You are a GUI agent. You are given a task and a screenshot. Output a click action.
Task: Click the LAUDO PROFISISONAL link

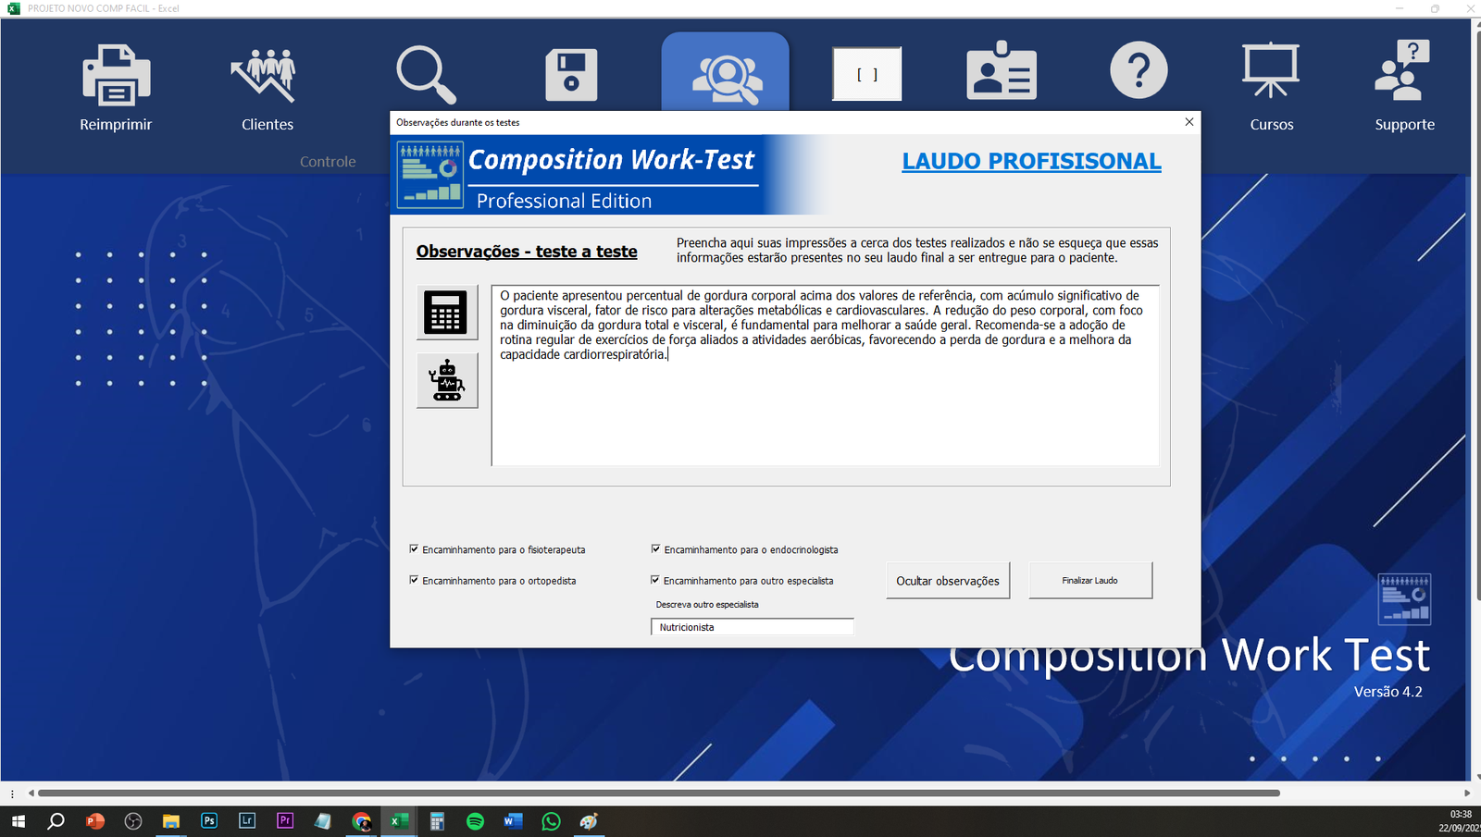1031,161
